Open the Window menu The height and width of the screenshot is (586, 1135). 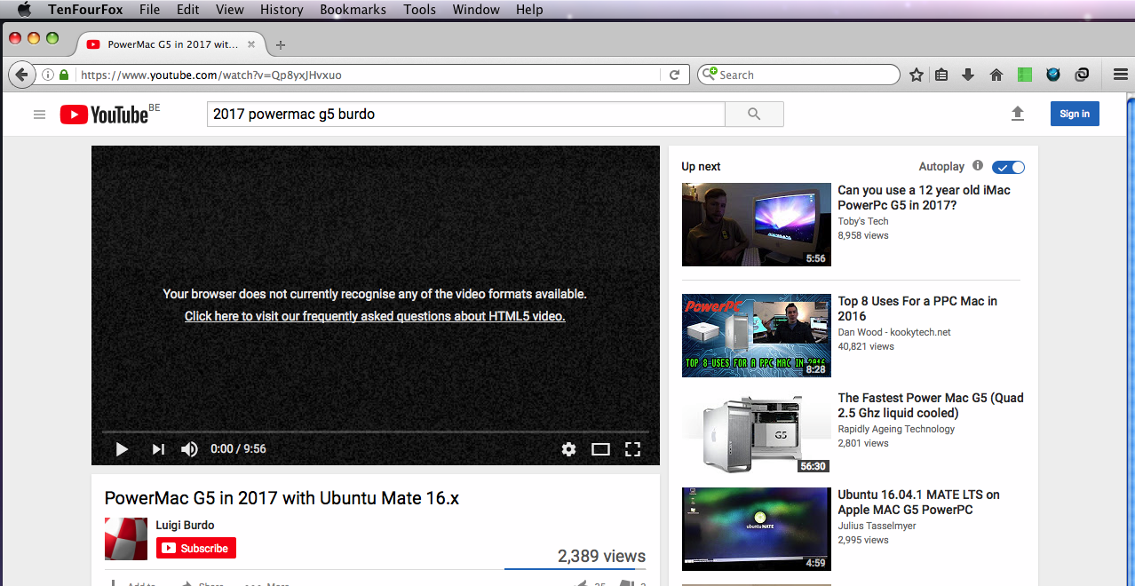[476, 10]
